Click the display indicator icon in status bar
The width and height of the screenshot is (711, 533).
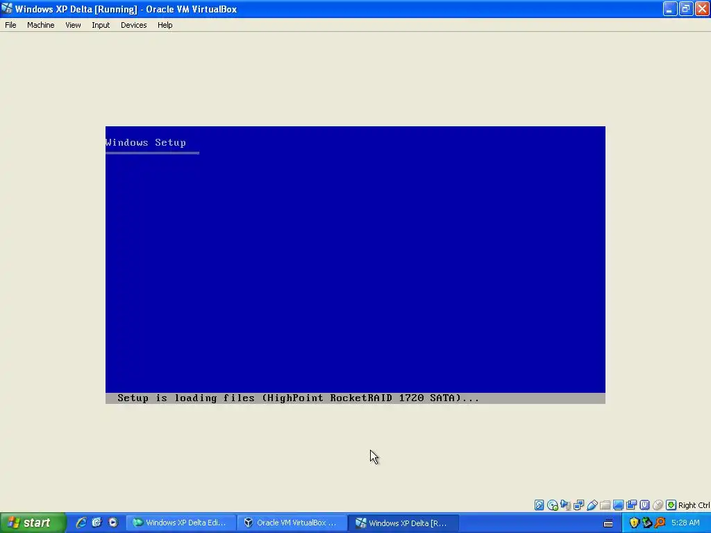pos(618,505)
